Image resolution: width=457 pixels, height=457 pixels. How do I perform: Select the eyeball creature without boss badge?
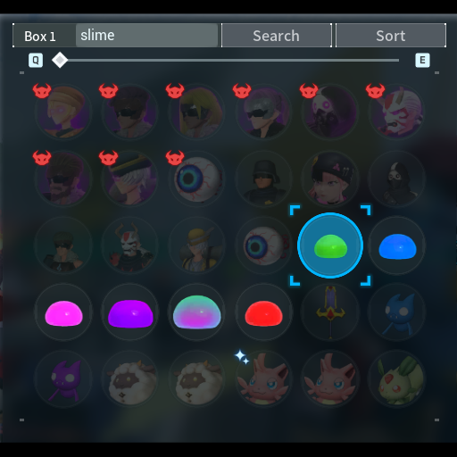(263, 245)
